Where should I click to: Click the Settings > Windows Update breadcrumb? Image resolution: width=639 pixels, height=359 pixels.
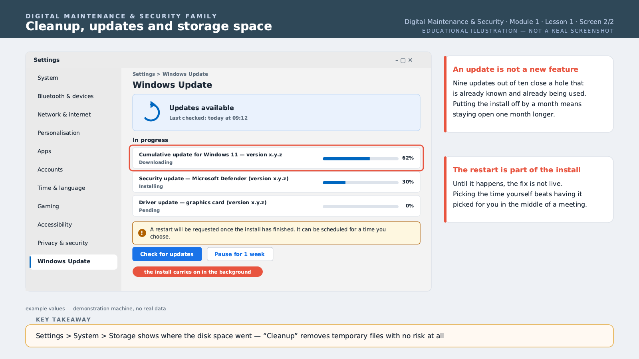(170, 74)
